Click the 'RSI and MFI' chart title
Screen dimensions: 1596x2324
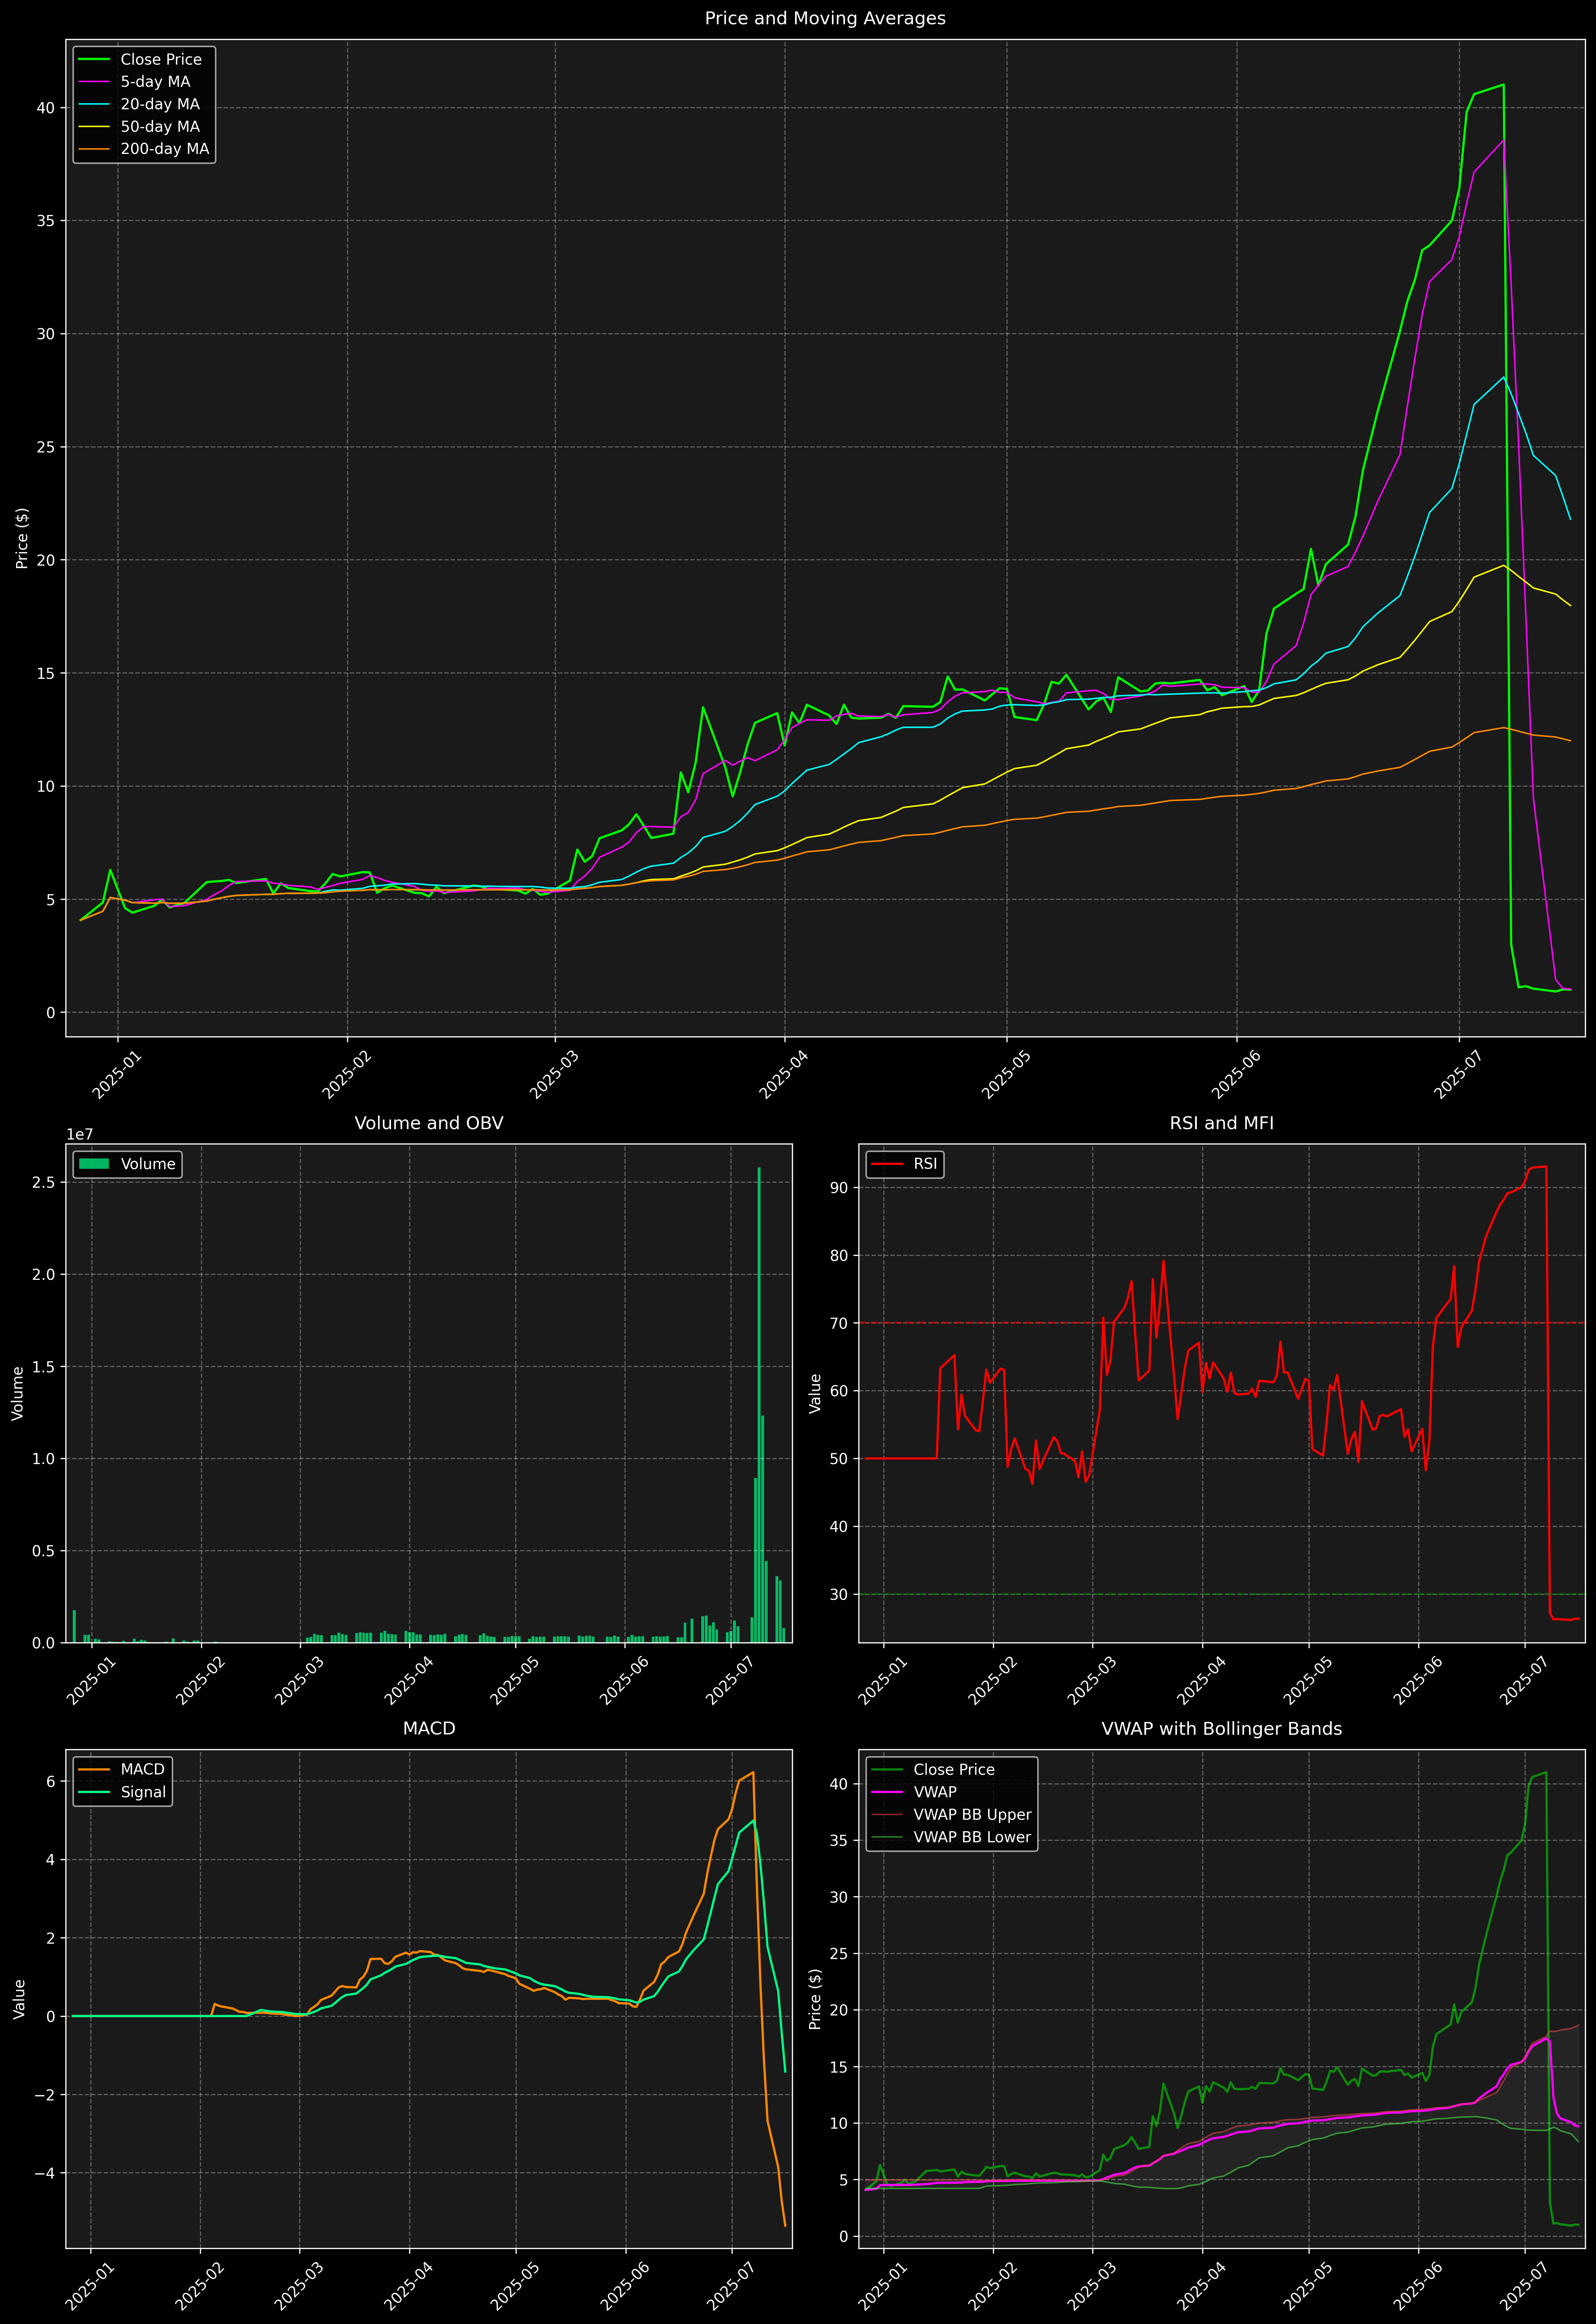(x=1222, y=1123)
